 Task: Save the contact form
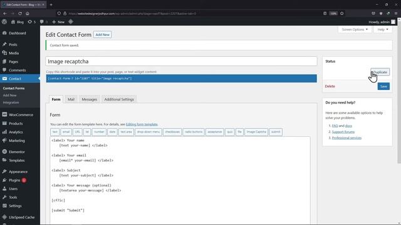tap(383, 86)
